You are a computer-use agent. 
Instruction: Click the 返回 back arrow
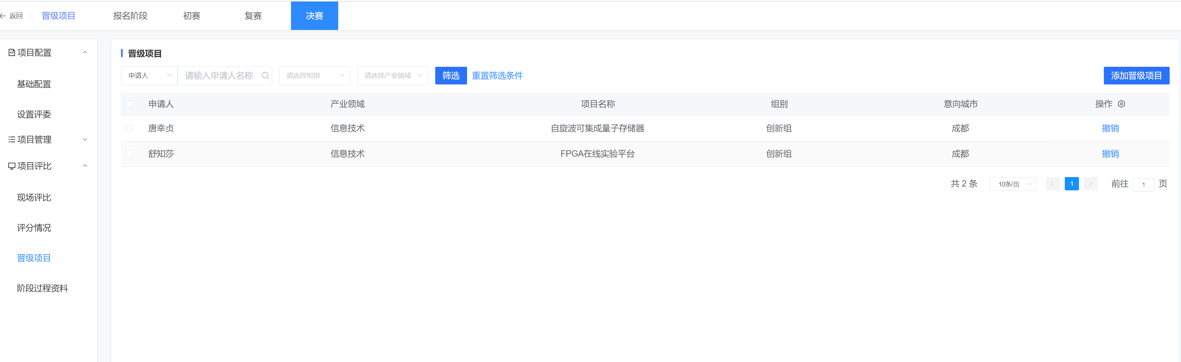tap(3, 16)
